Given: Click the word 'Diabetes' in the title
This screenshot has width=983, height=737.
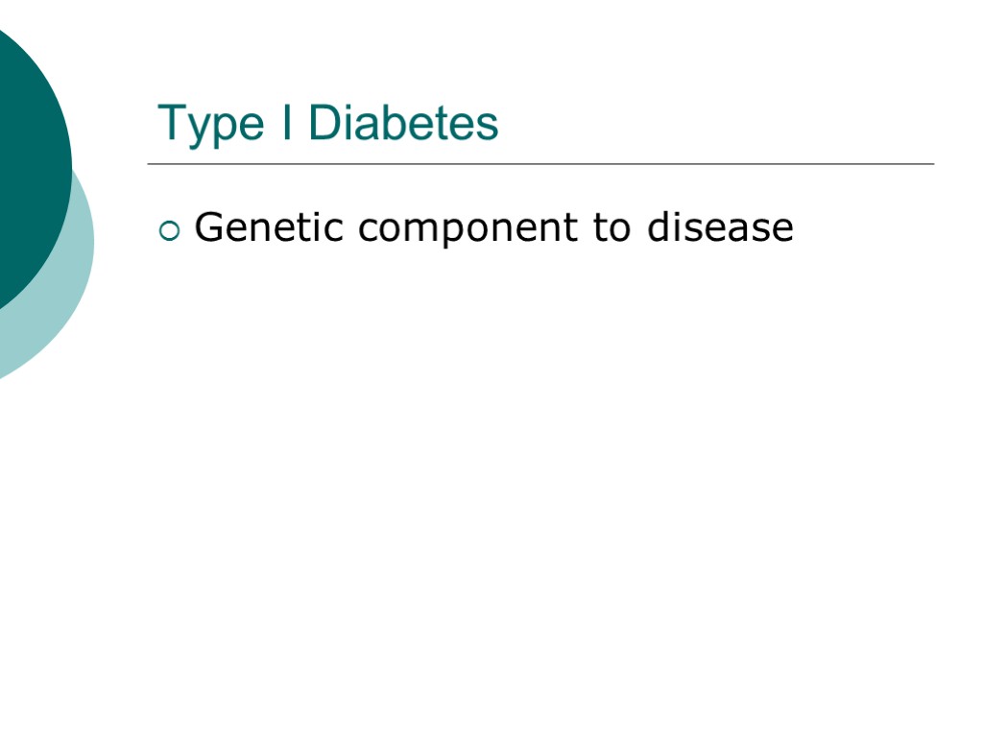Looking at the screenshot, I should tap(403, 124).
